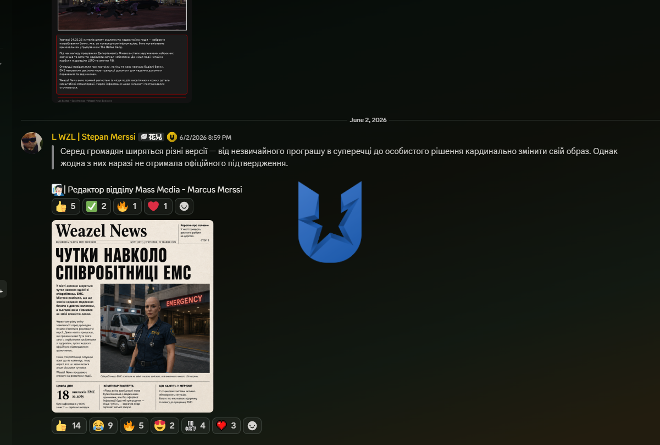This screenshot has width=660, height=445.
Task: Add reaction via smiley icon under editor line
Action: click(x=184, y=206)
